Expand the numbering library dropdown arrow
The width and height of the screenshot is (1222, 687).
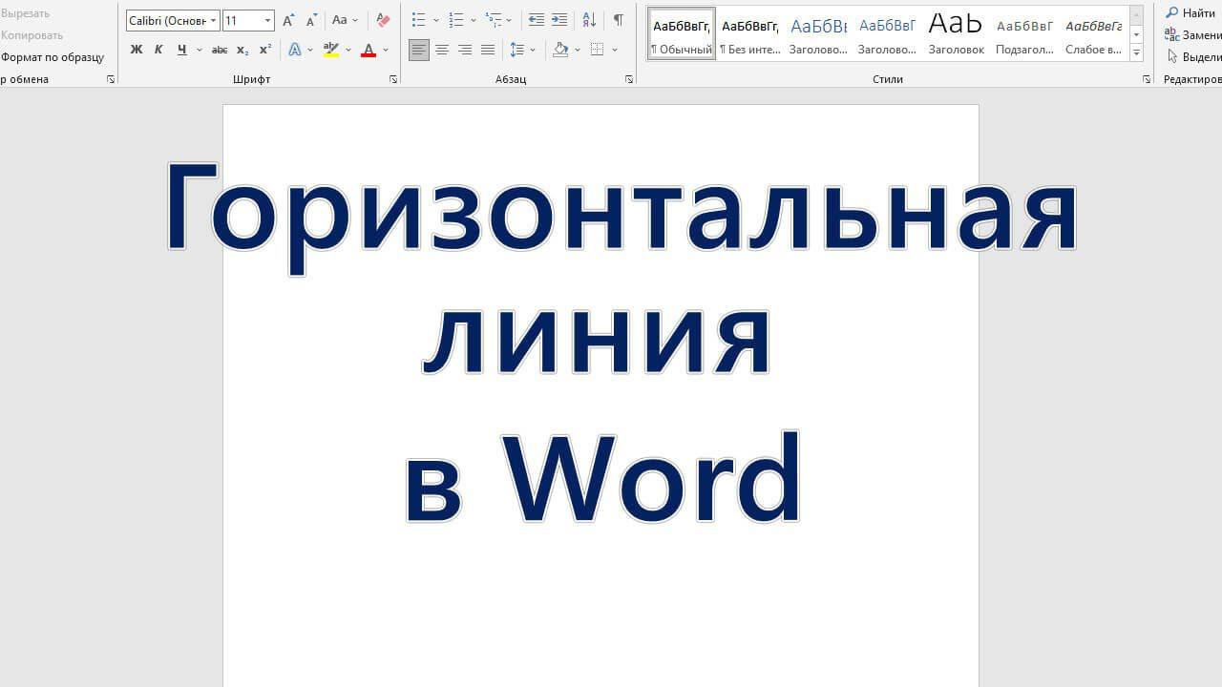[474, 20]
